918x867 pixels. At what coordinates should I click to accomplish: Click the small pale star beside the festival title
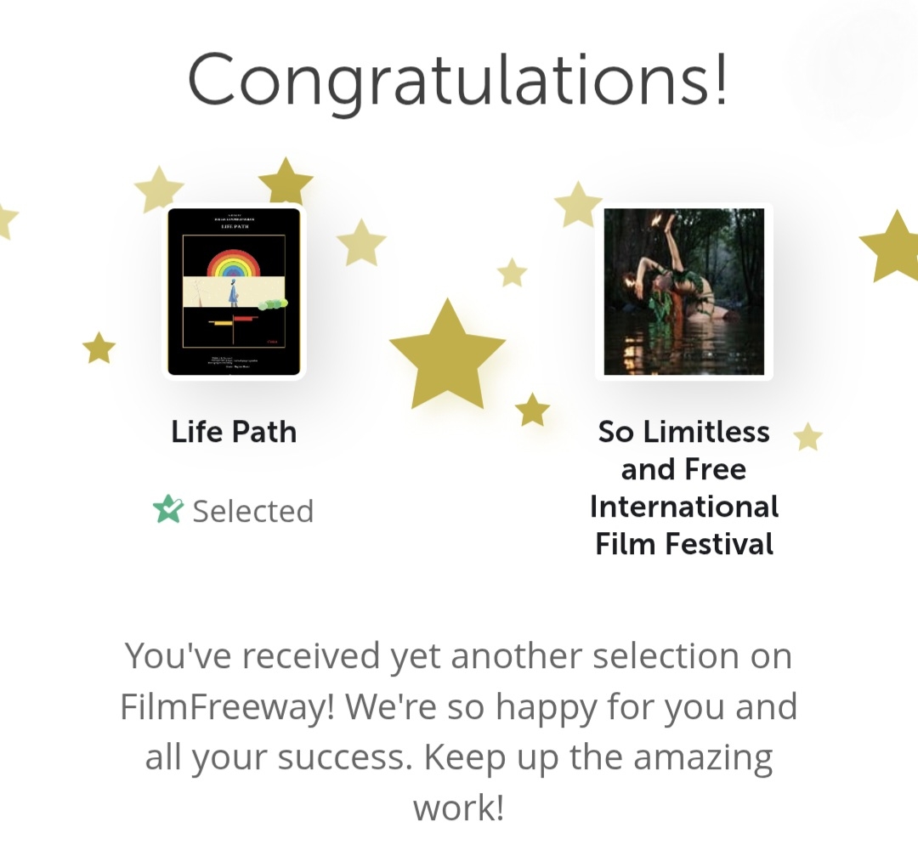click(807, 437)
